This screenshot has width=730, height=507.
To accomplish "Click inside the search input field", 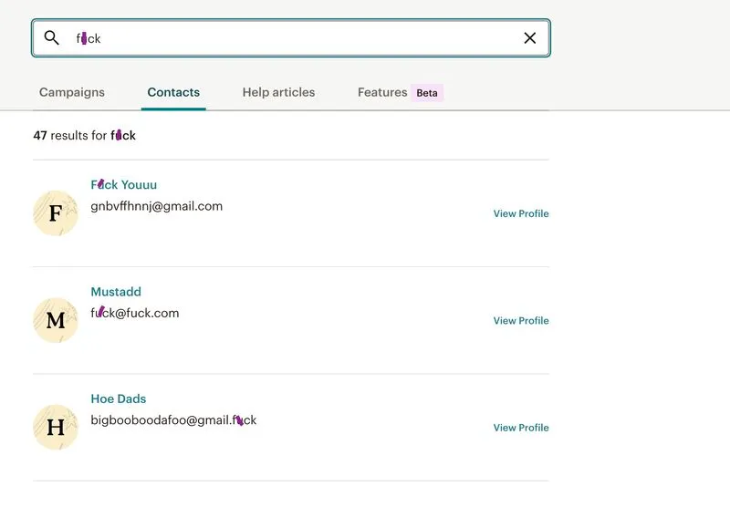I will pyautogui.click(x=291, y=38).
